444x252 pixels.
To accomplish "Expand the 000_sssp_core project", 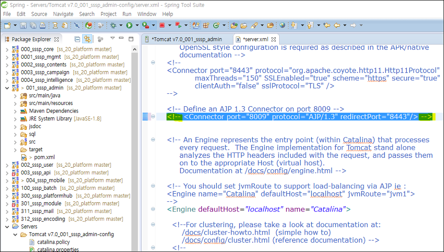I will [x=7, y=49].
